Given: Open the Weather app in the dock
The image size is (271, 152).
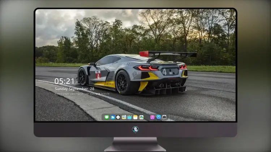Looking at the screenshot, I should (112, 117).
